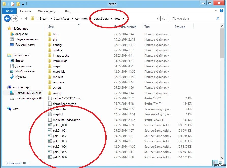Select Компьютер in the navigation pane
Screen dimensions: 227x168
pos(21,87)
